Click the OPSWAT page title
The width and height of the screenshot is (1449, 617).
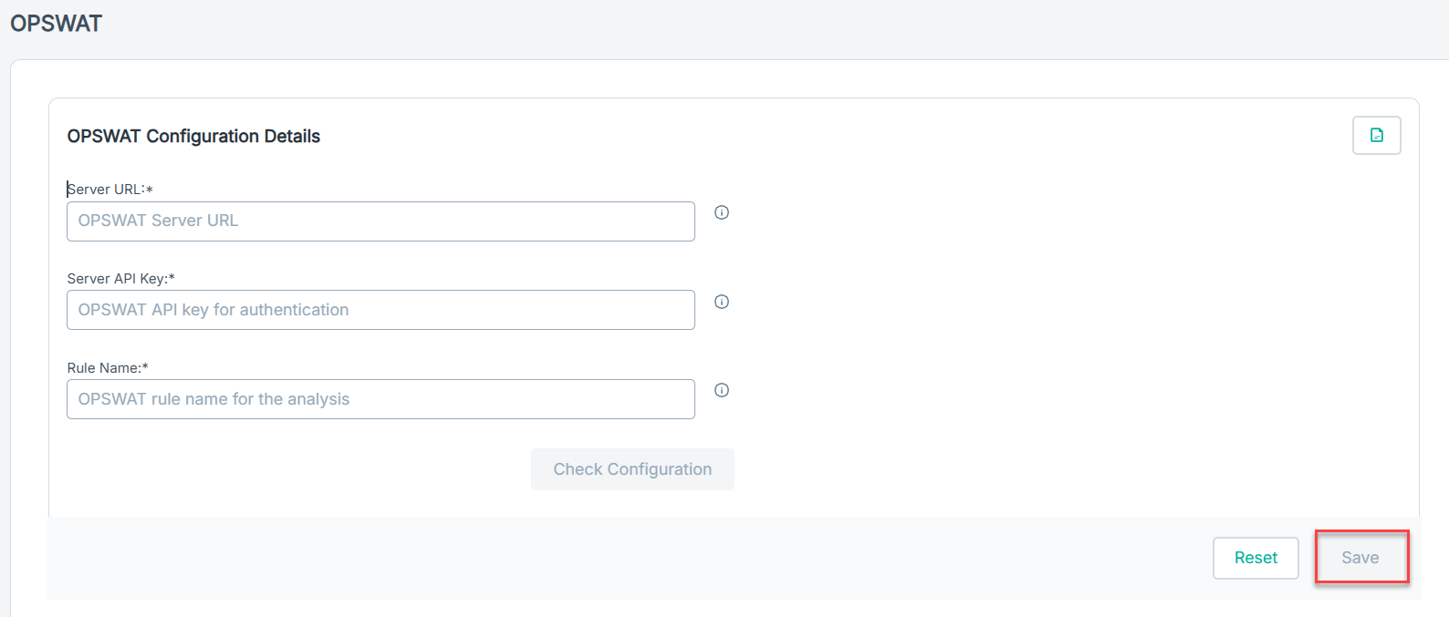(56, 24)
